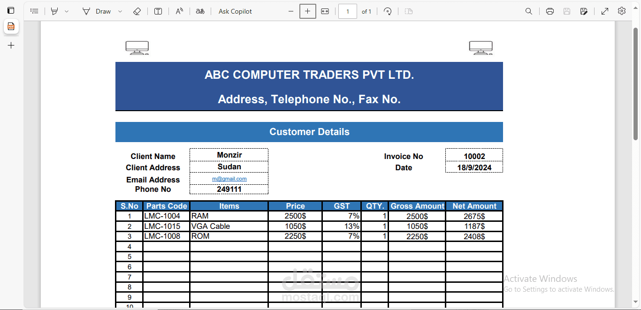641x310 pixels.
Task: Toggle Fit to width view
Action: click(325, 11)
